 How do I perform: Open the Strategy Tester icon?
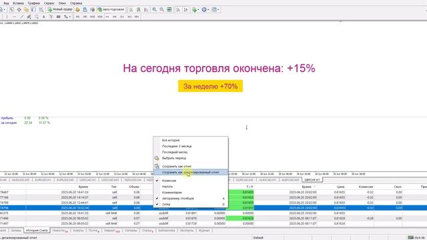coord(41,9)
